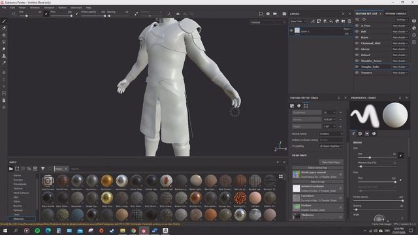Open the Window menu

tap(35, 8)
